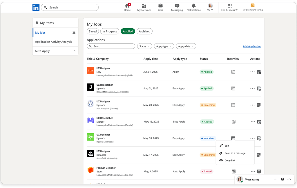
Task: Switch to the Archived tab
Action: coord(144,31)
